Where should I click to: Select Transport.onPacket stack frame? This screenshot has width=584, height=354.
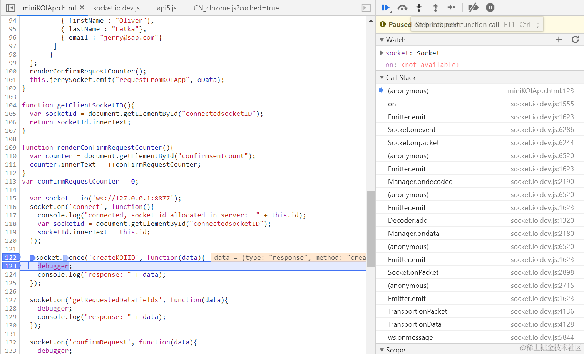pos(480,311)
